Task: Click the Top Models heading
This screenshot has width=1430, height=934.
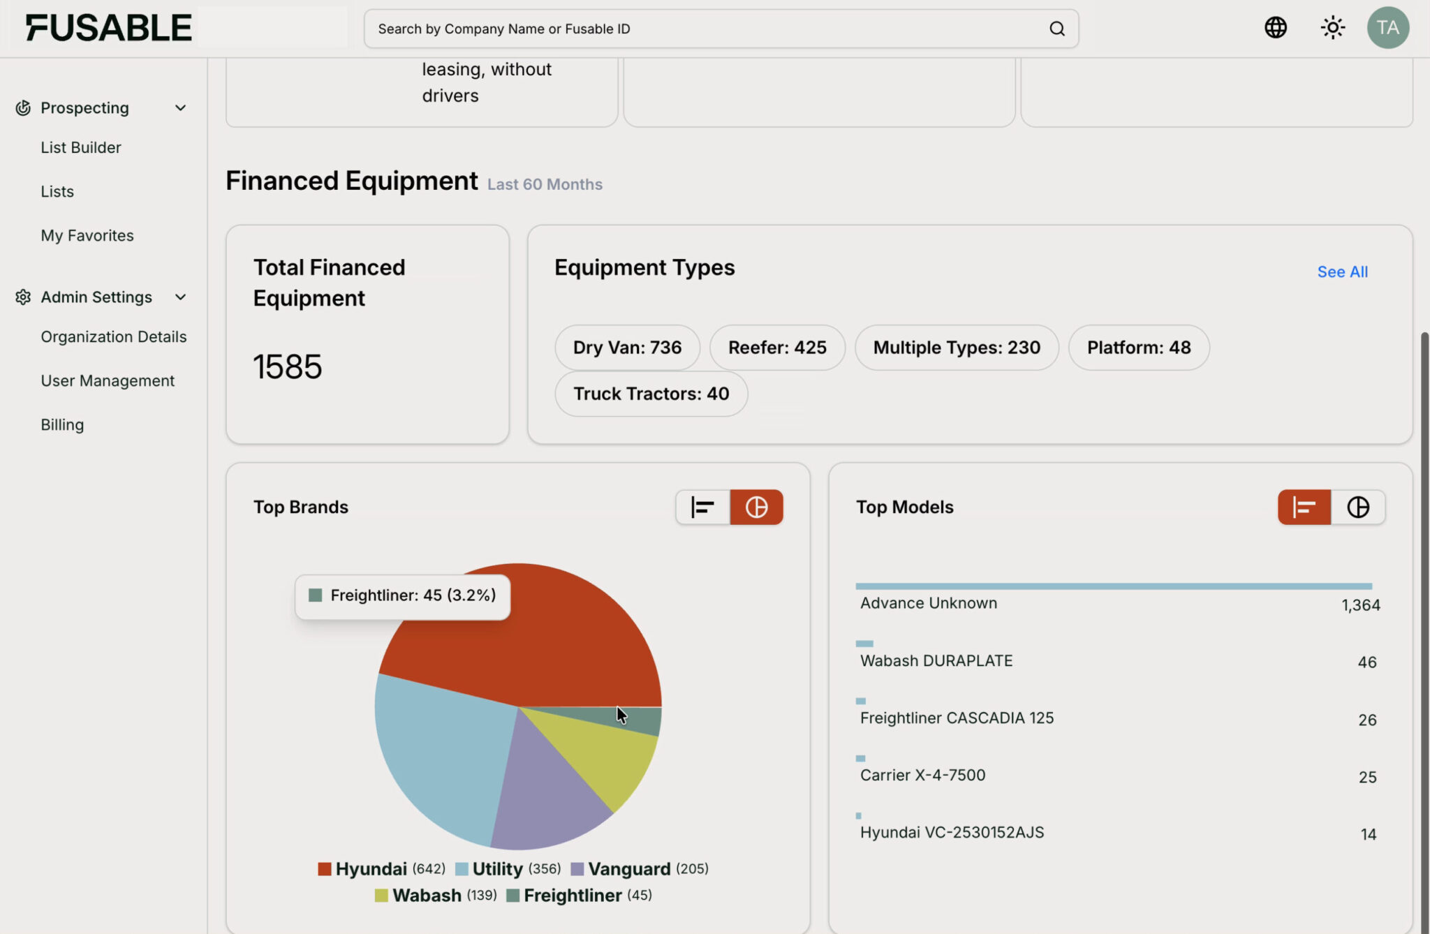Action: (x=905, y=507)
